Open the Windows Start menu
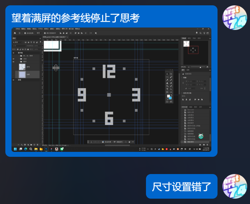250x204 pixels. coord(15,149)
